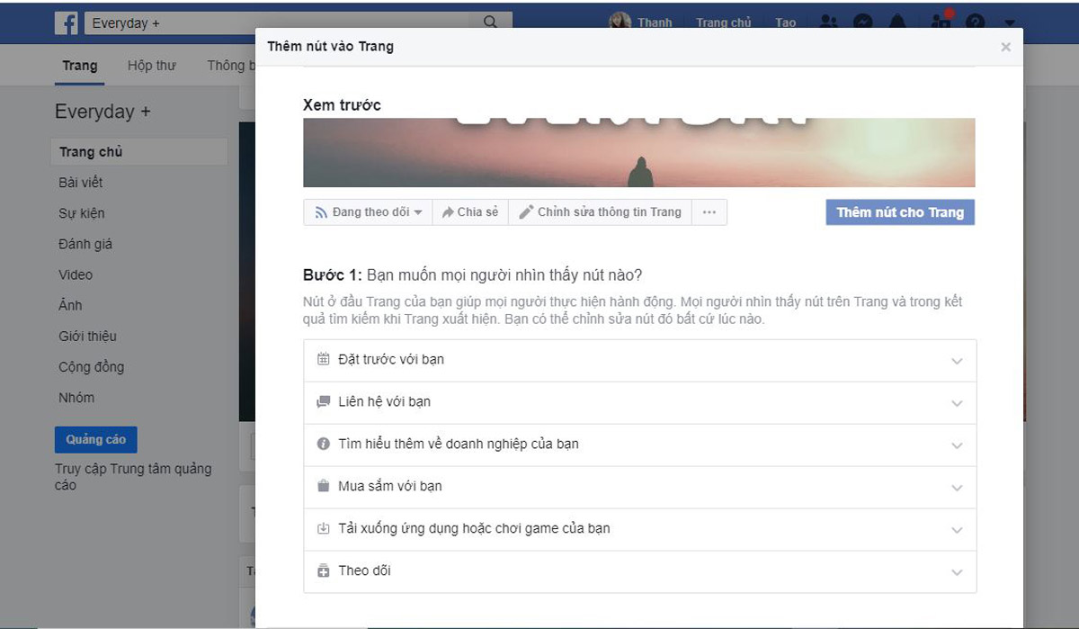Click the Facebook logo icon
Image resolution: width=1079 pixels, height=629 pixels.
click(x=66, y=23)
